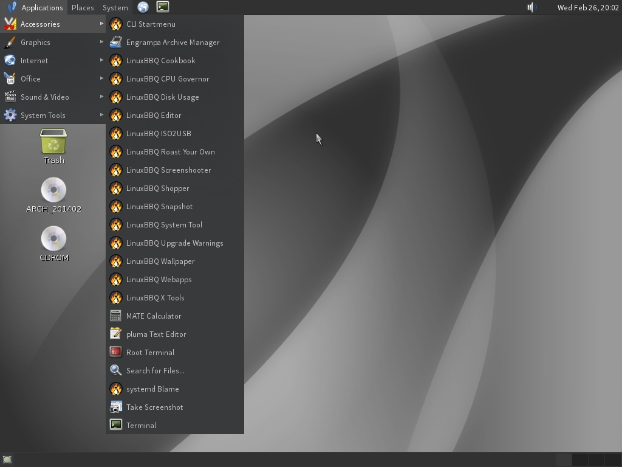Launch CLI Startmenu

coord(175,24)
